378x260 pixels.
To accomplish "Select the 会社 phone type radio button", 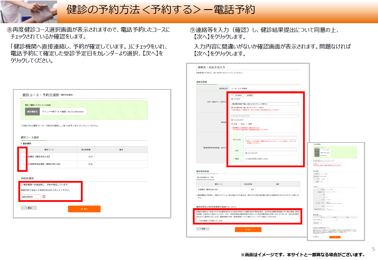I will (239, 124).
